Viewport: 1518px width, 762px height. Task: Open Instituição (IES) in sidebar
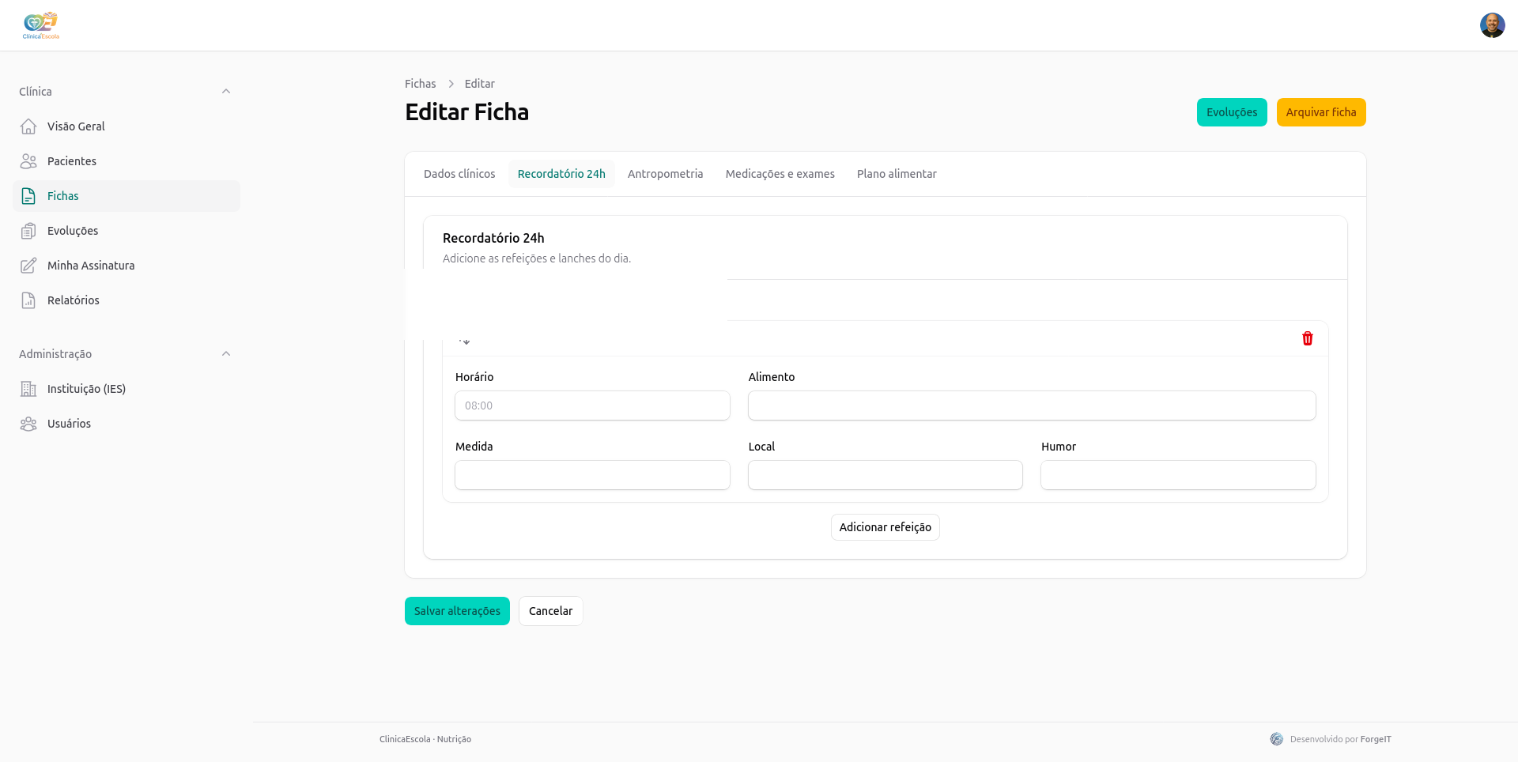[126, 389]
